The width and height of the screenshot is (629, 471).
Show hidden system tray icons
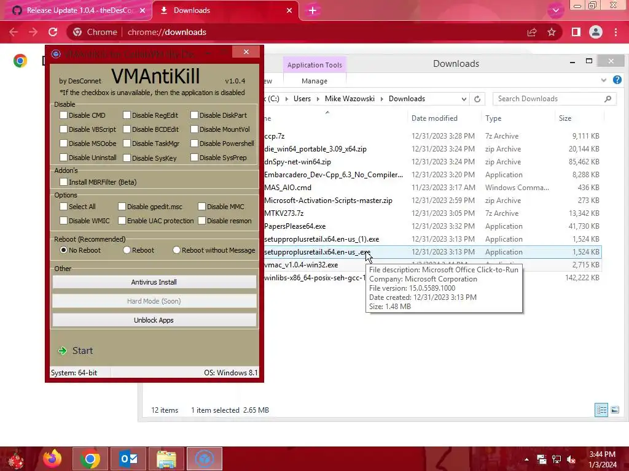(526, 459)
